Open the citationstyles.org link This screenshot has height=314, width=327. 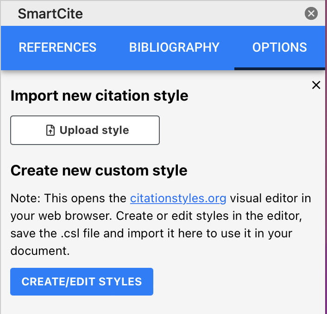click(178, 199)
